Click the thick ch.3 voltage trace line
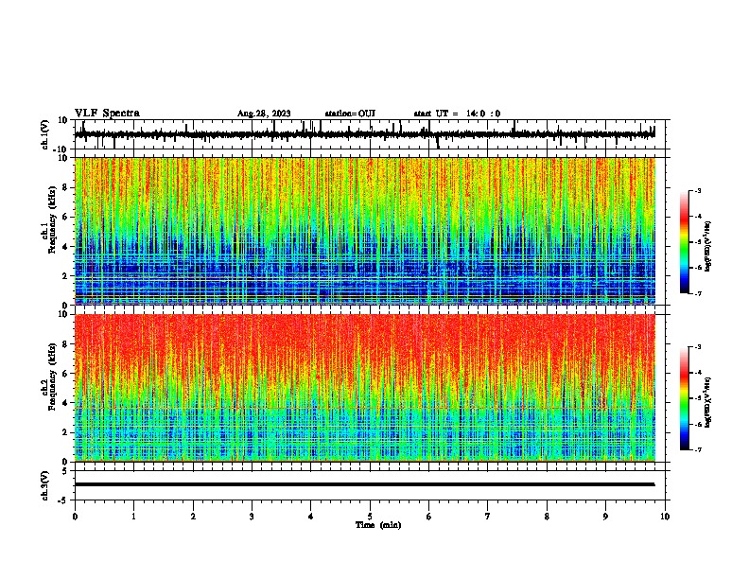Image resolution: width=749 pixels, height=579 pixels. (364, 484)
